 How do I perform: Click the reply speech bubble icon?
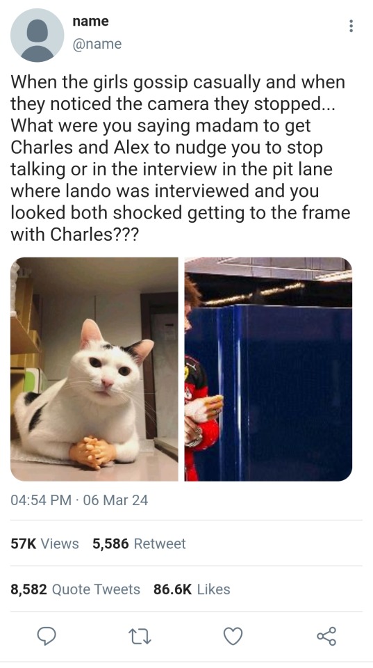[x=47, y=636]
